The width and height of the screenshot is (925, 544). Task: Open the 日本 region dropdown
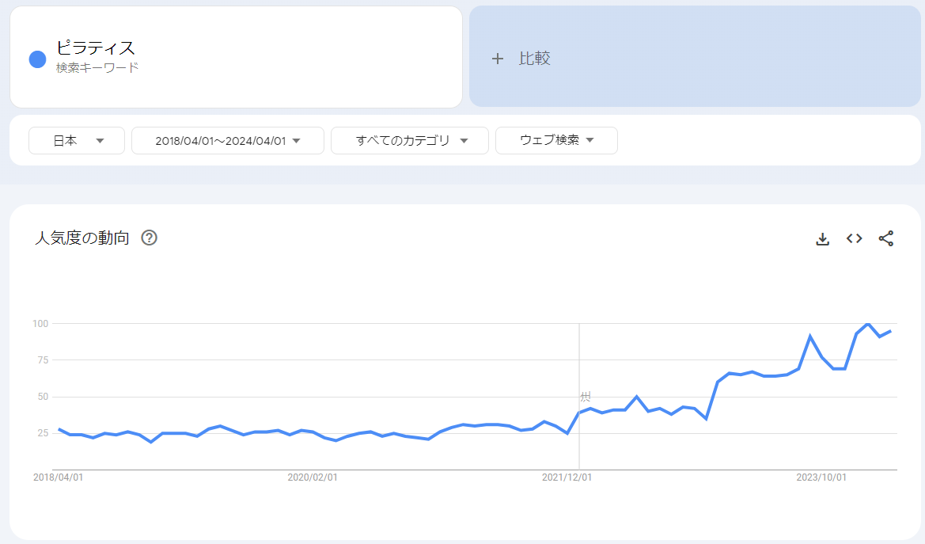coord(77,140)
